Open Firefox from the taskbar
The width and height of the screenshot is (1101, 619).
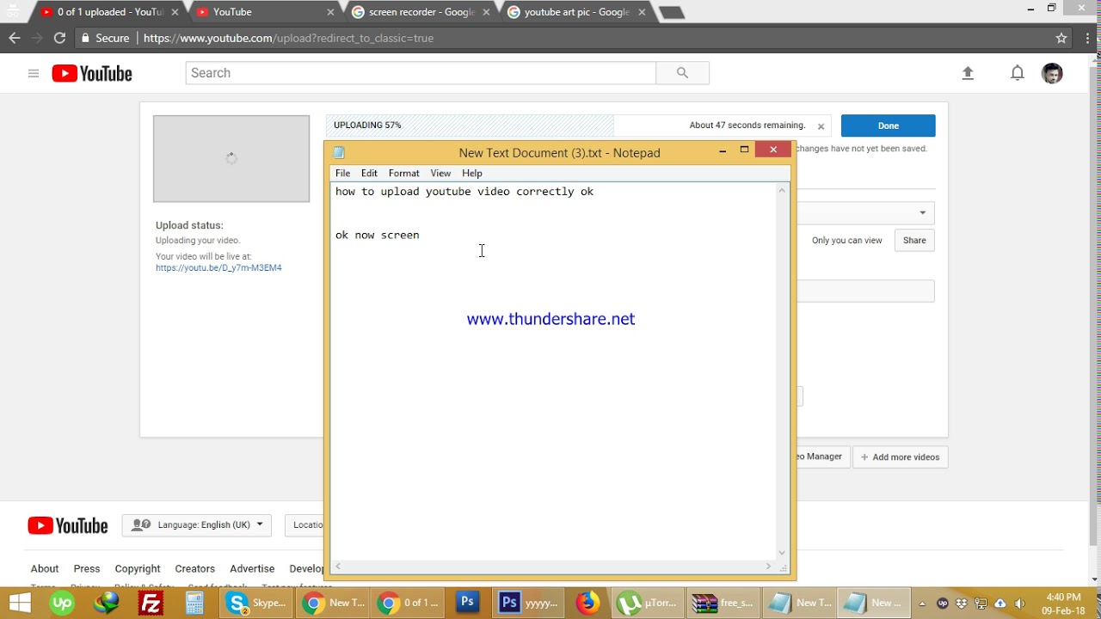click(x=588, y=603)
